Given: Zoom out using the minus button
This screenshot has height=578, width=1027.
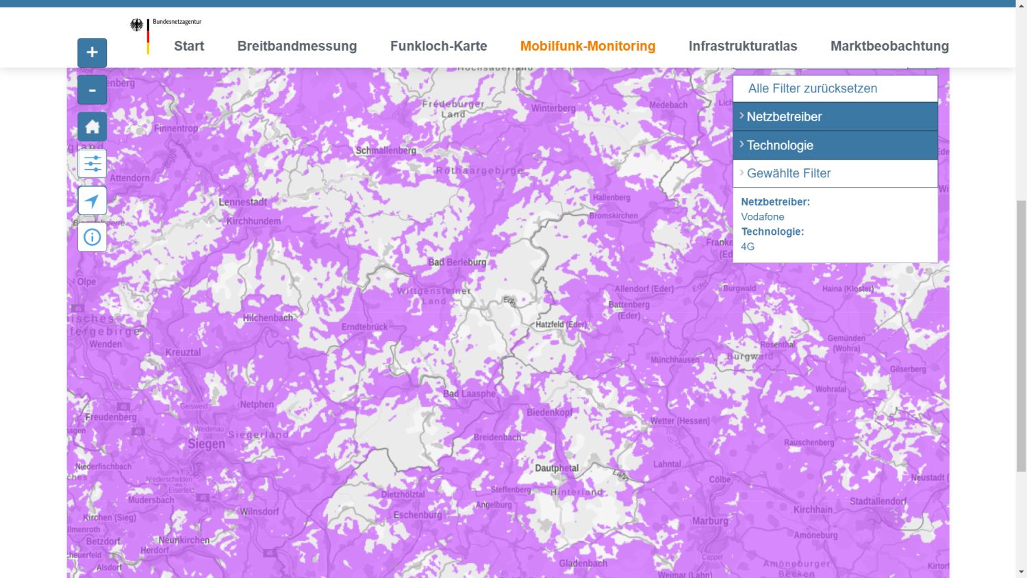Looking at the screenshot, I should 92,90.
